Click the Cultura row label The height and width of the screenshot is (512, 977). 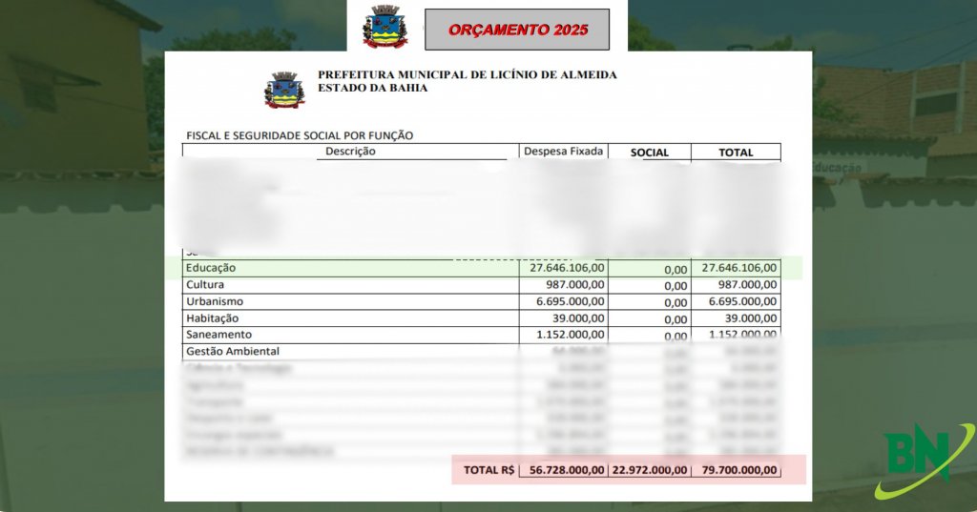[205, 285]
